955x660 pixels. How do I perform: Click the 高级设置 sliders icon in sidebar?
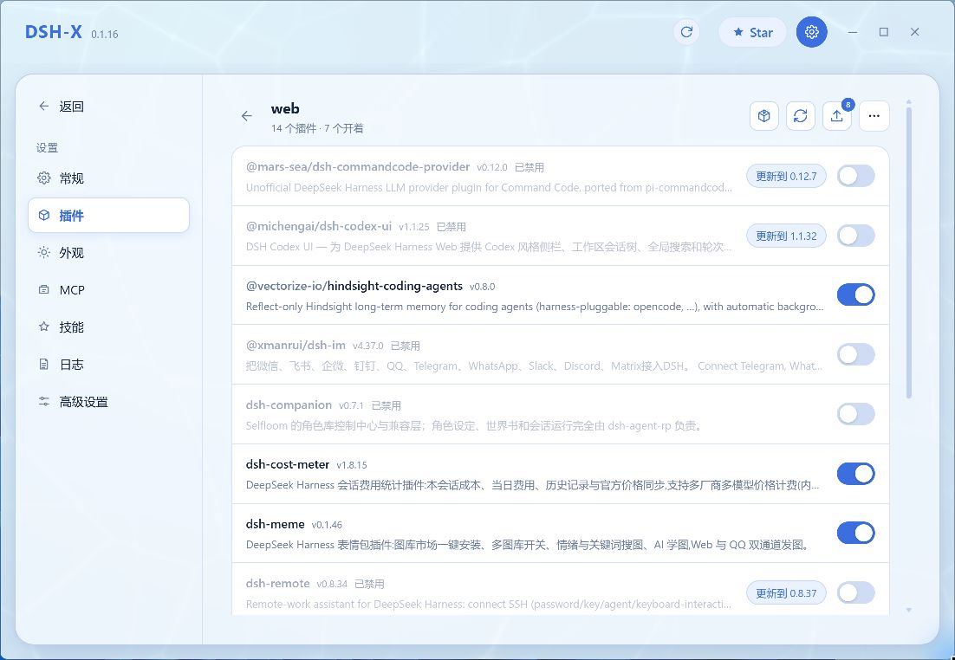(x=44, y=401)
